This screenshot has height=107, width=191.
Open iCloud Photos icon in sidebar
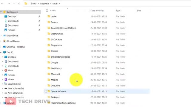(4, 41)
